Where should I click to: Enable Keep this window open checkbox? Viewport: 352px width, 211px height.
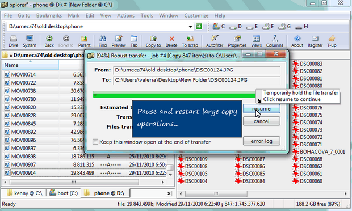tap(95, 142)
